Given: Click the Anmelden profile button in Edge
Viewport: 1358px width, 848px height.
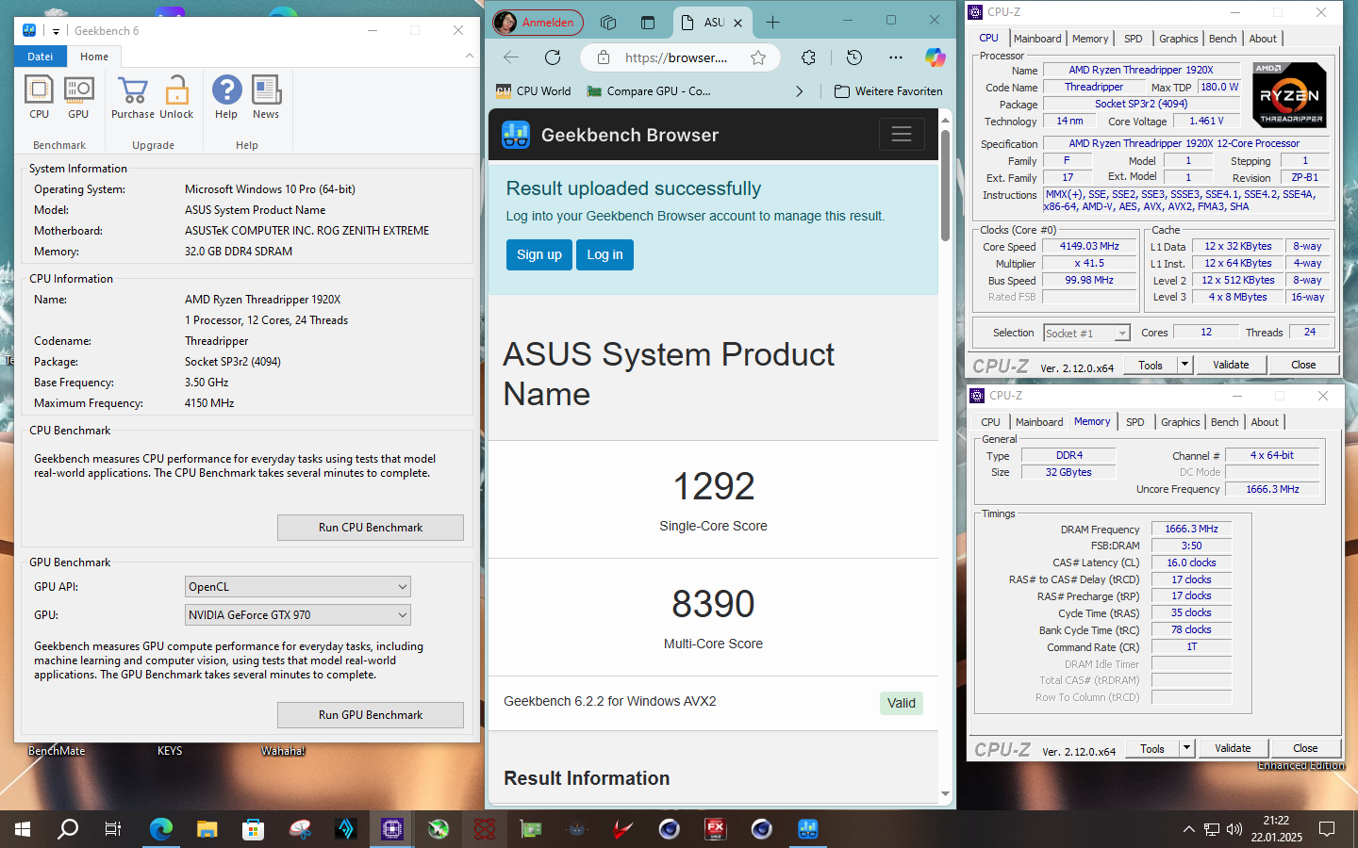Looking at the screenshot, I should 538,23.
